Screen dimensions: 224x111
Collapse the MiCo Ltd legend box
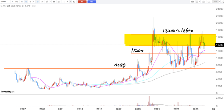tap(1, 6)
